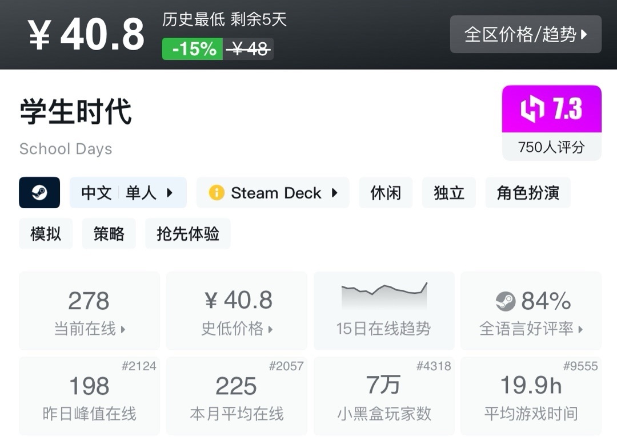Select the 策略 strategy tag
Viewport: 617px width, 437px height.
[109, 234]
